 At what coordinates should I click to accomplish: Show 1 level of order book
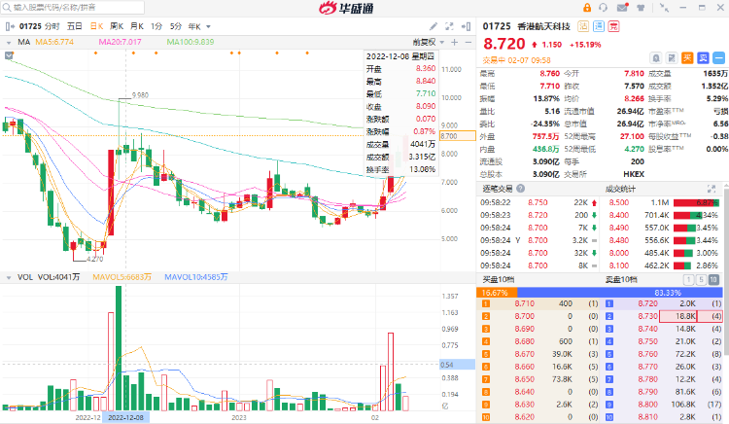point(688,280)
